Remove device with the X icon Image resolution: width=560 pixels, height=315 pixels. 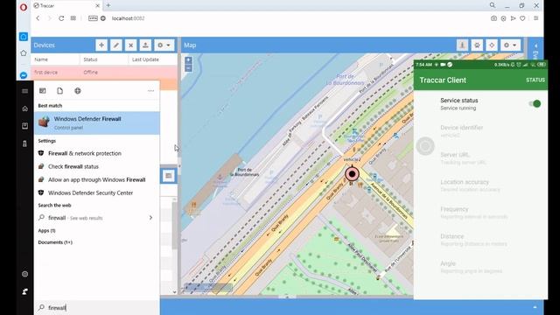(130, 45)
